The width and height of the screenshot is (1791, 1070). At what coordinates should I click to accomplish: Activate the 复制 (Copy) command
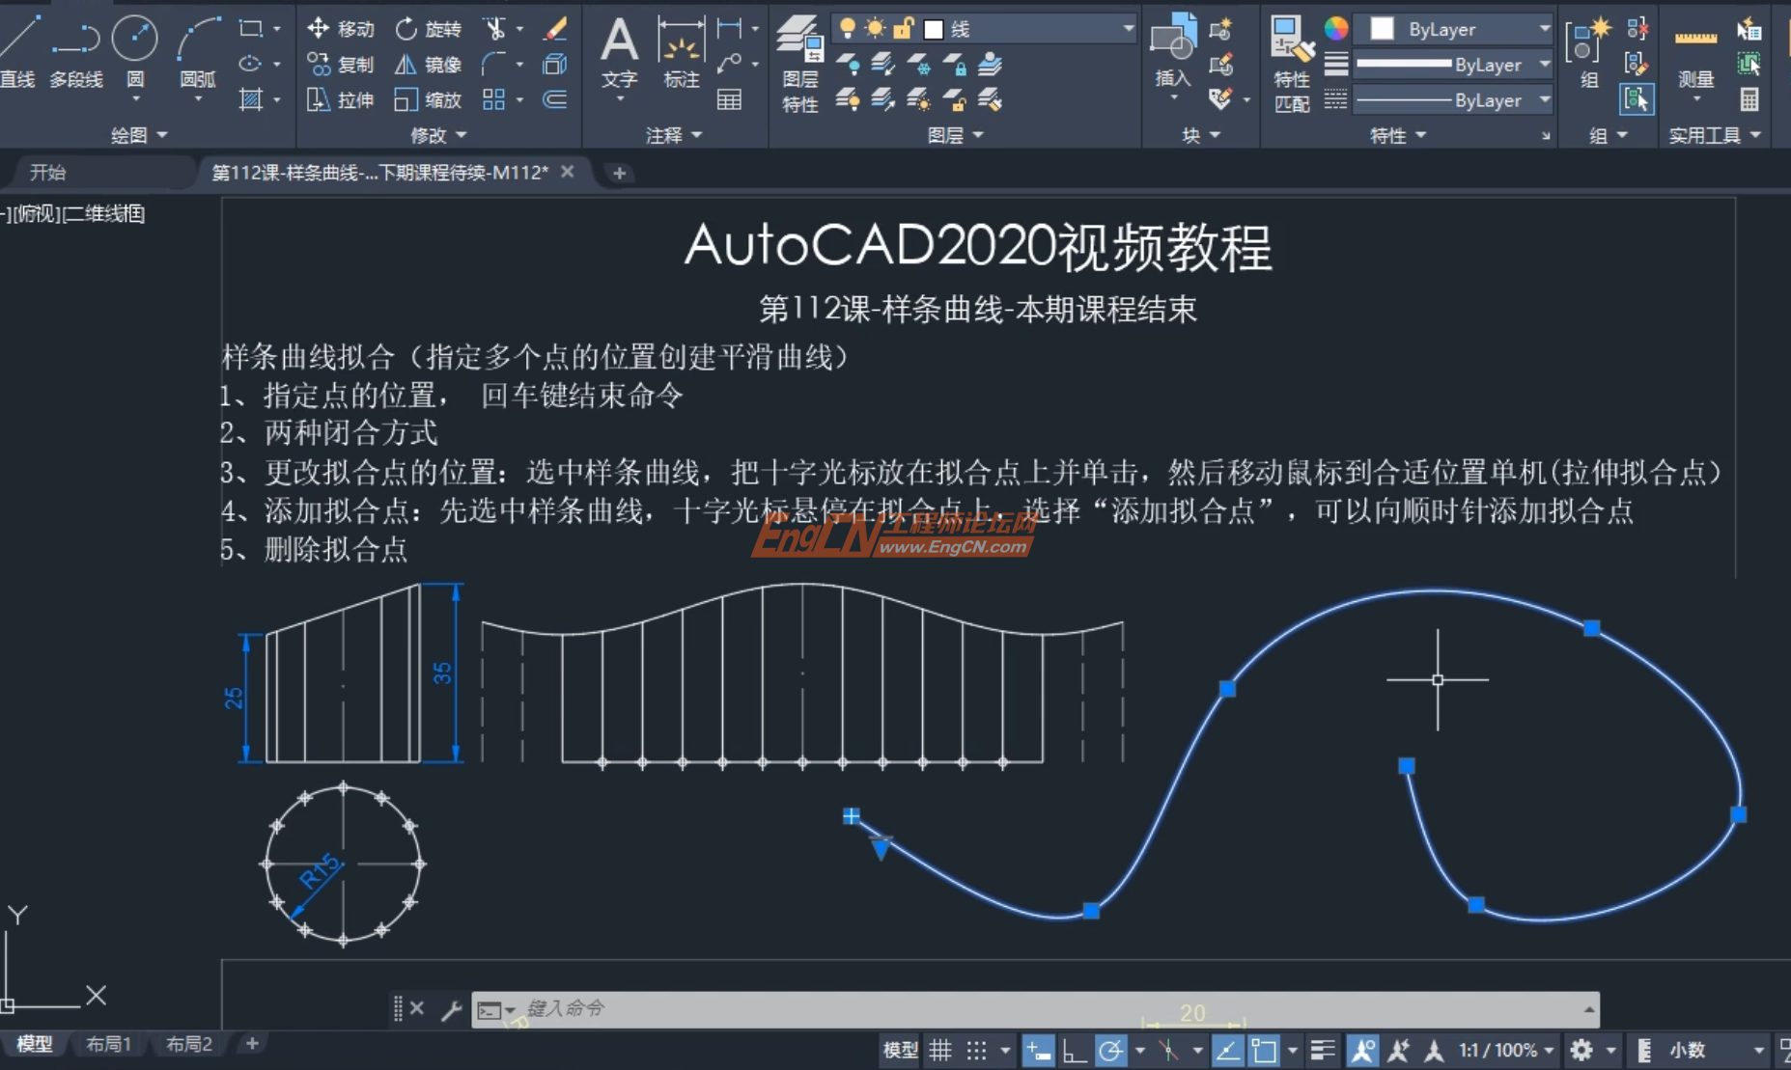(x=340, y=64)
